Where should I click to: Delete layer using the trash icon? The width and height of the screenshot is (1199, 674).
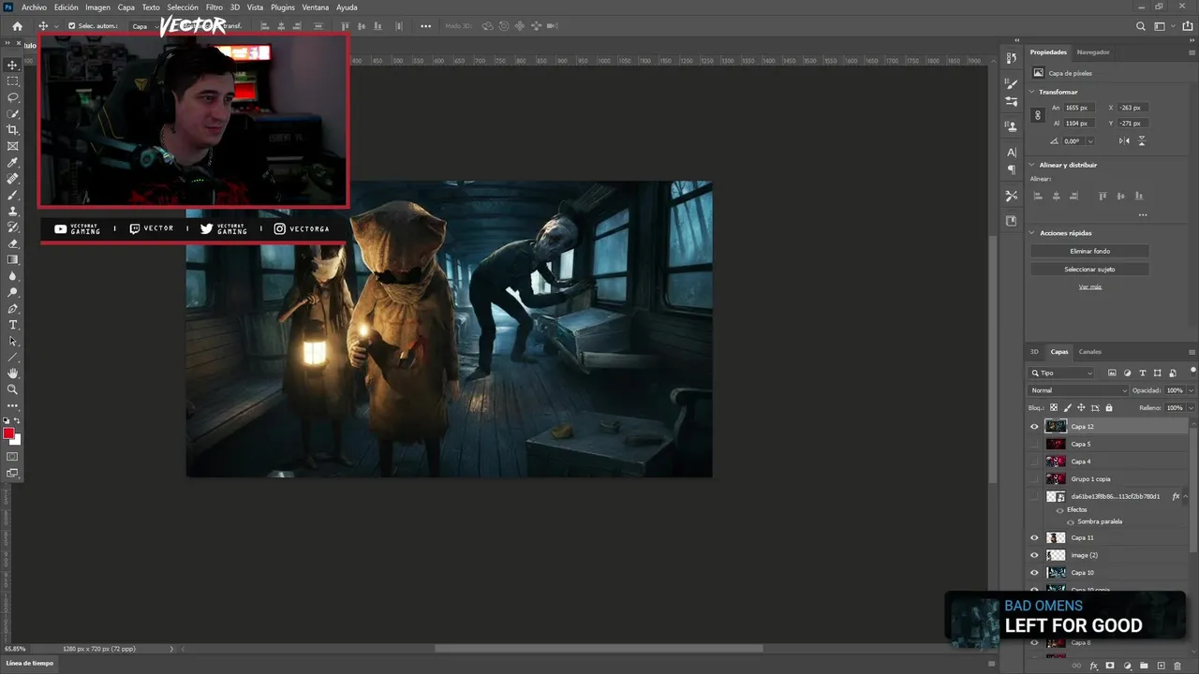click(1177, 666)
